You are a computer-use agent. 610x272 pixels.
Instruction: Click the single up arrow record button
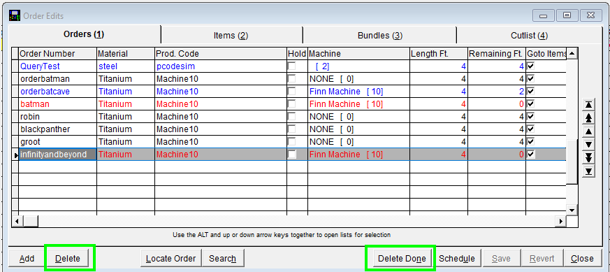coord(588,131)
